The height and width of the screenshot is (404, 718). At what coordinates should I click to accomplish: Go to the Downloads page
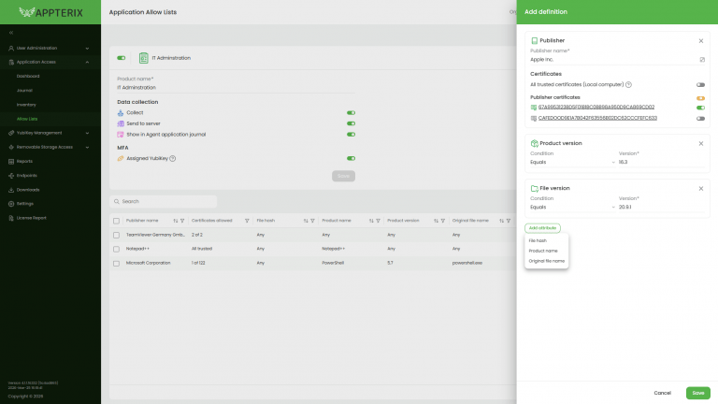coord(28,189)
